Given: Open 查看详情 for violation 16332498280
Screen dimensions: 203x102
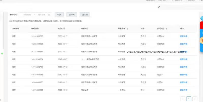Looking at the screenshot, I should [183, 36].
